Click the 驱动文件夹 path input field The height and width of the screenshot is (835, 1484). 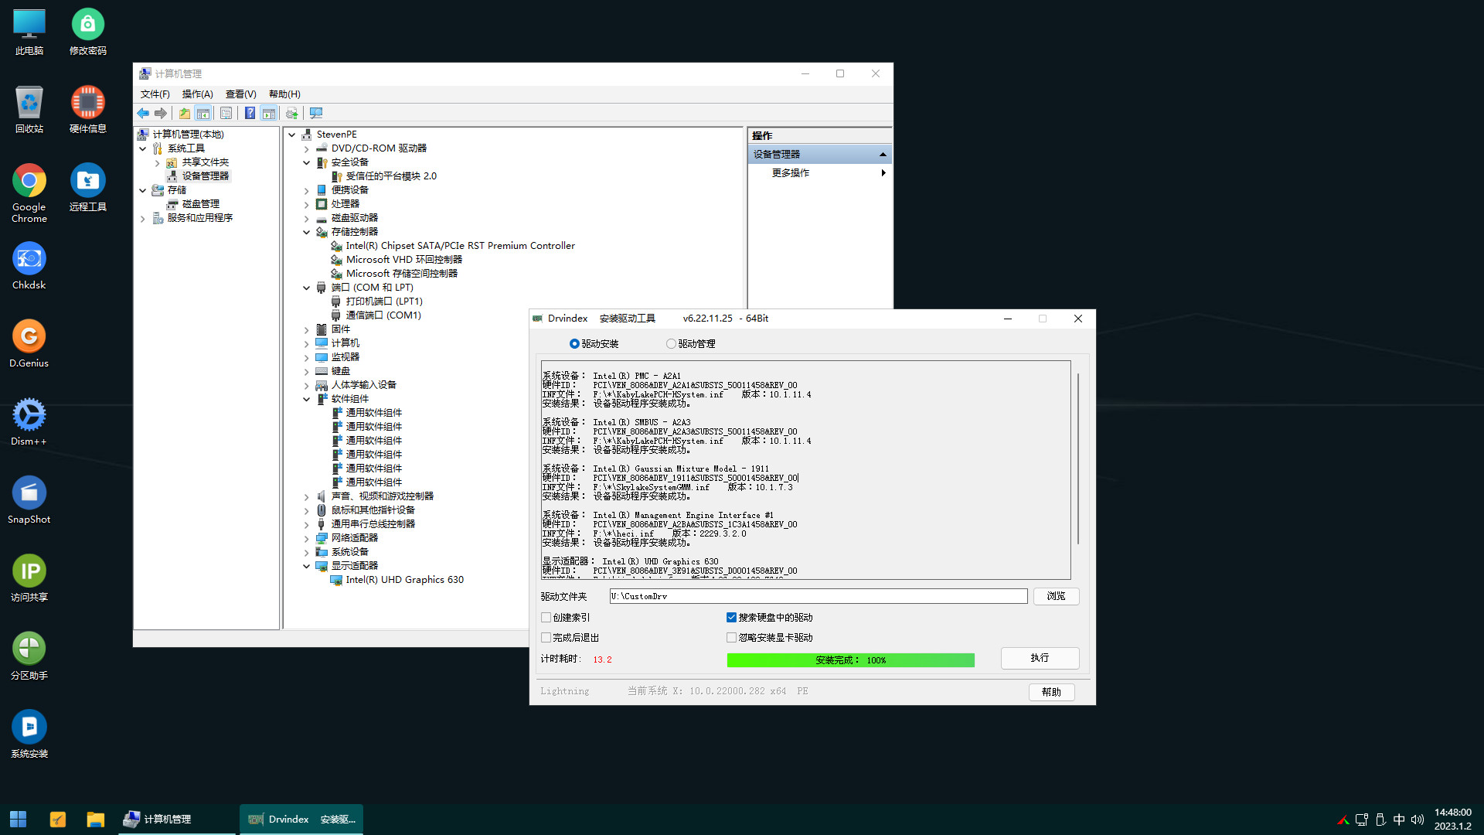(818, 596)
